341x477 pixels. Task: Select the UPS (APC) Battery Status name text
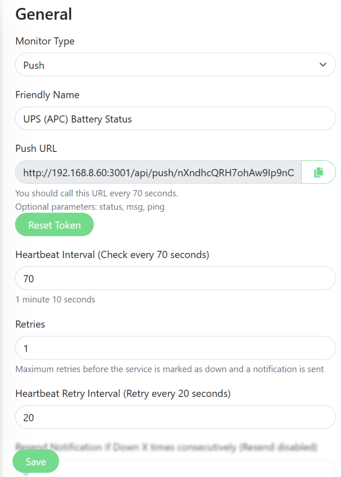tap(76, 119)
